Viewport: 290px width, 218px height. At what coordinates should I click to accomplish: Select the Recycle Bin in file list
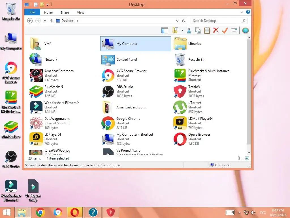coord(208,60)
